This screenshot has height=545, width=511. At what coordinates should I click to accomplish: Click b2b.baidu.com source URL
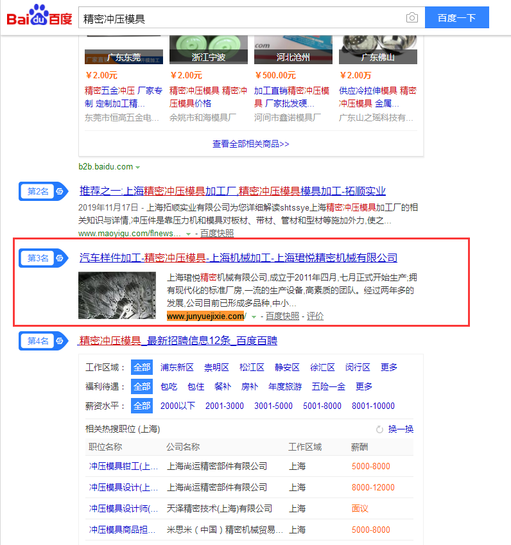pos(106,166)
